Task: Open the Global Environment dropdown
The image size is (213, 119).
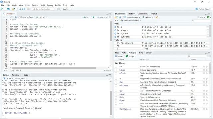Action: [131, 20]
